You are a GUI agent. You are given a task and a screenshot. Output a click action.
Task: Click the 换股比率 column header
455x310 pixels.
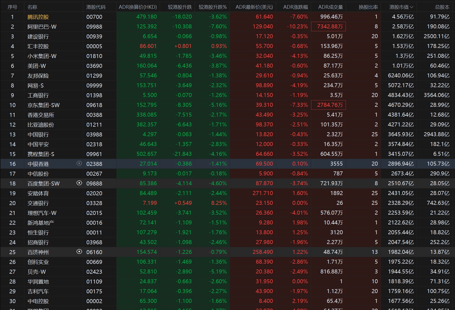pos(368,7)
